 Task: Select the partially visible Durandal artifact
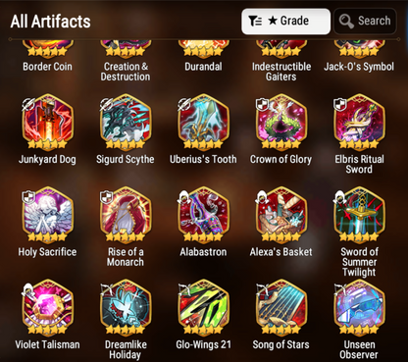[203, 49]
